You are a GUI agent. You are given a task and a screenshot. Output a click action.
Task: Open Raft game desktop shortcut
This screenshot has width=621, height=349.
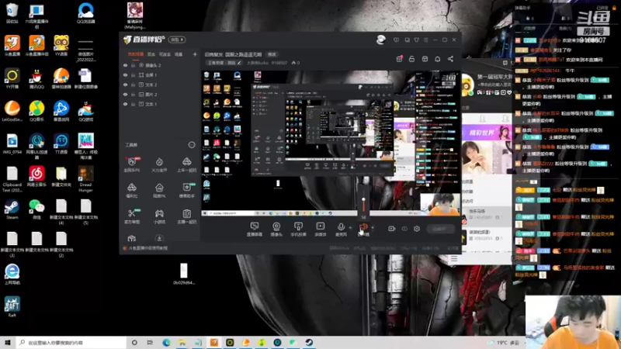[12, 306]
